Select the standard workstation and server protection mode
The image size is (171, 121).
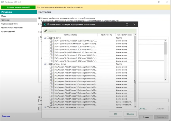point(40,18)
